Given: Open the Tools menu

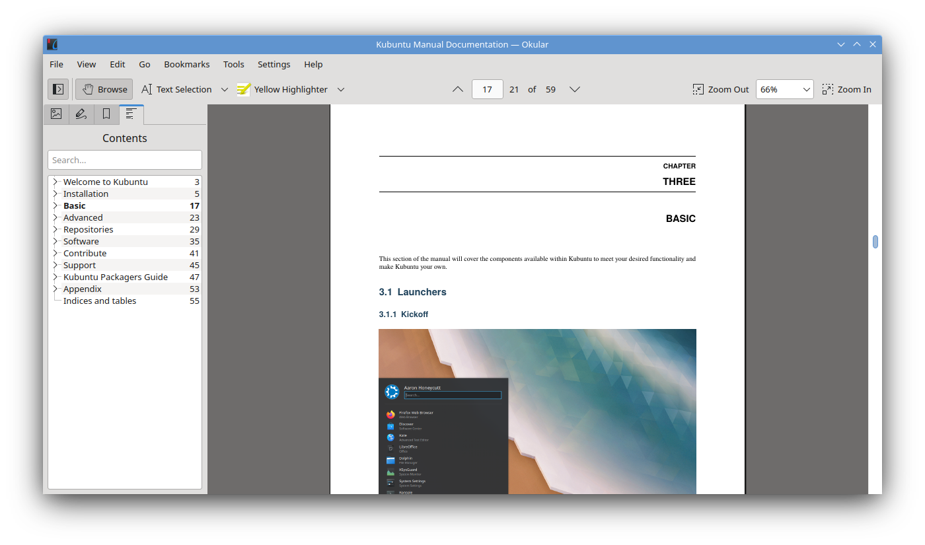Looking at the screenshot, I should point(234,64).
